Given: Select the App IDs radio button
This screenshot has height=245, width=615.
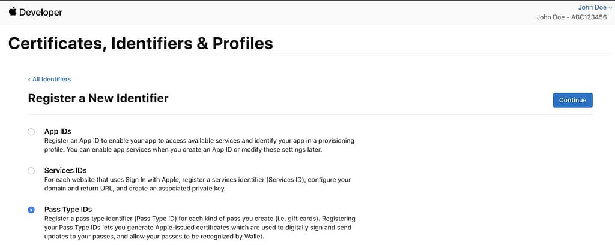Looking at the screenshot, I should (x=31, y=132).
